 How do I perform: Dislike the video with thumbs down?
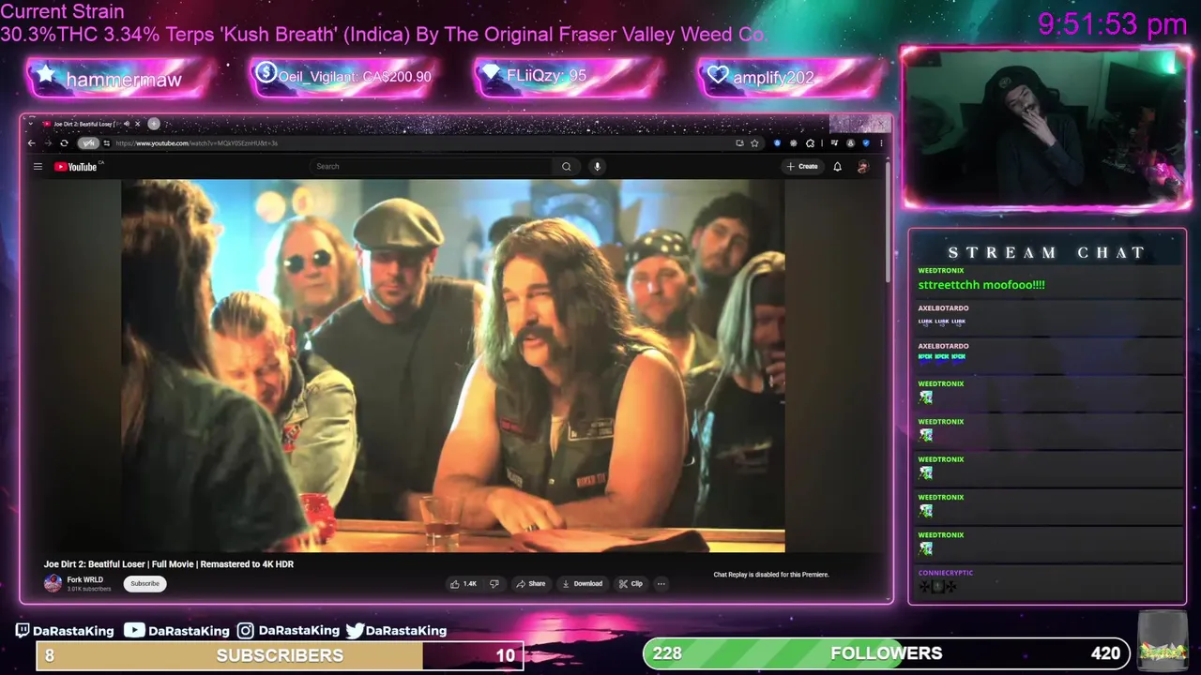(494, 584)
